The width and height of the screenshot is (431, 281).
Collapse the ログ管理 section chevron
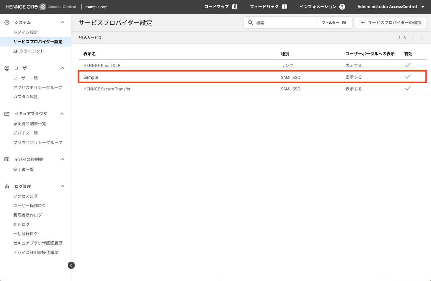point(63,186)
